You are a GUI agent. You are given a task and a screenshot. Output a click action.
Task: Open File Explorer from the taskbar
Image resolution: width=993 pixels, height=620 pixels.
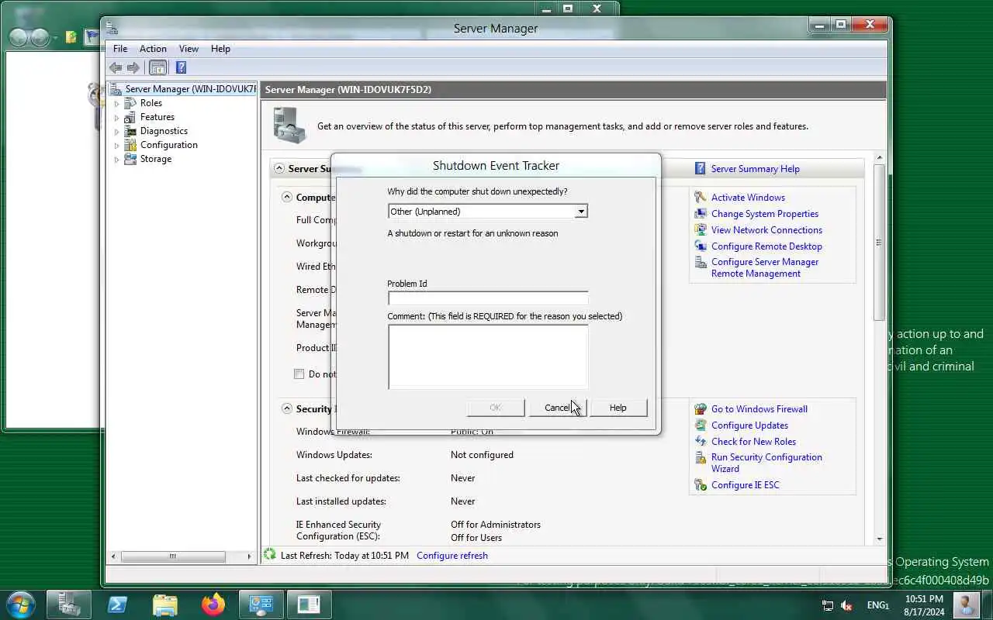[x=164, y=604]
